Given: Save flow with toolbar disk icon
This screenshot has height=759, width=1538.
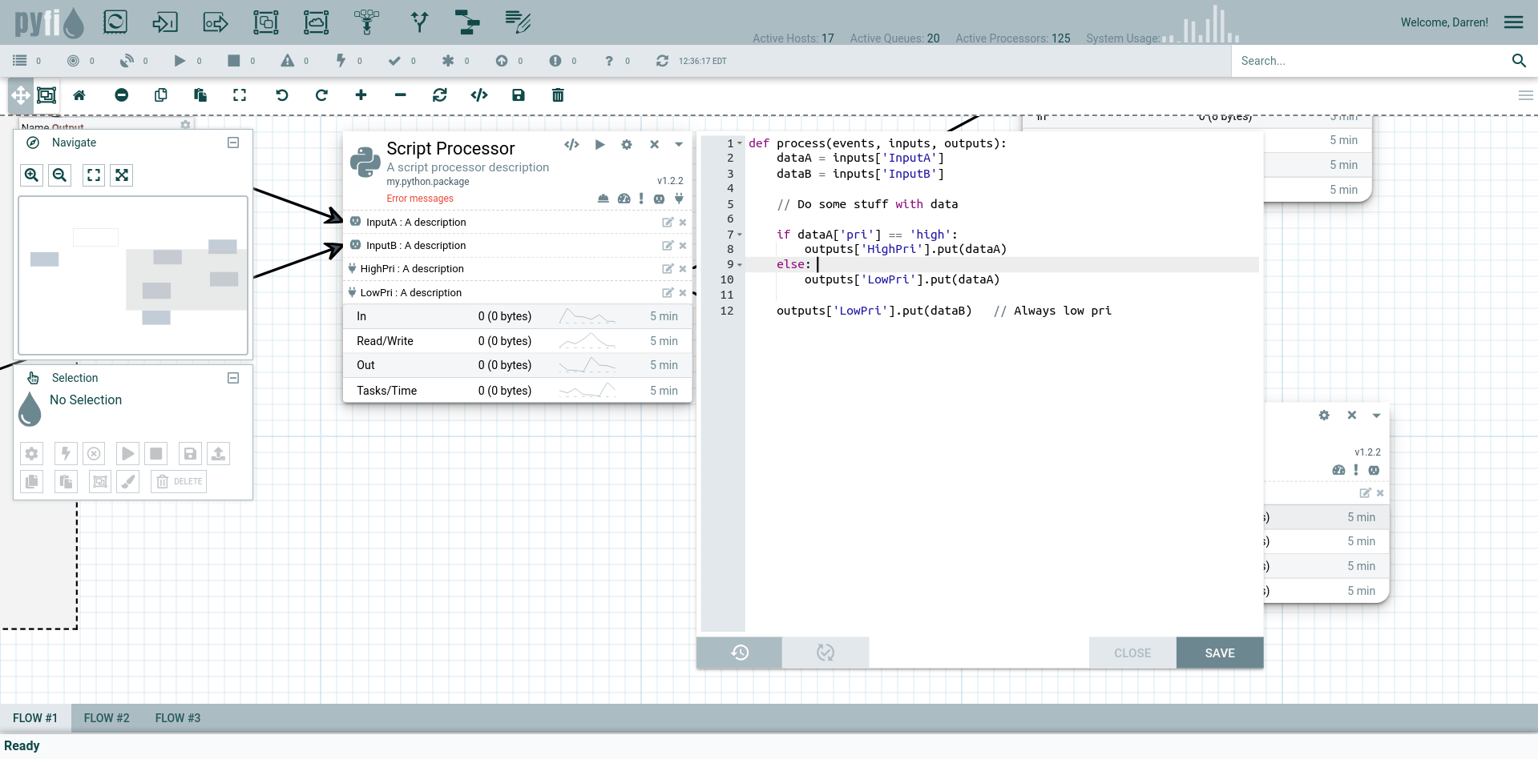Looking at the screenshot, I should pyautogui.click(x=519, y=95).
